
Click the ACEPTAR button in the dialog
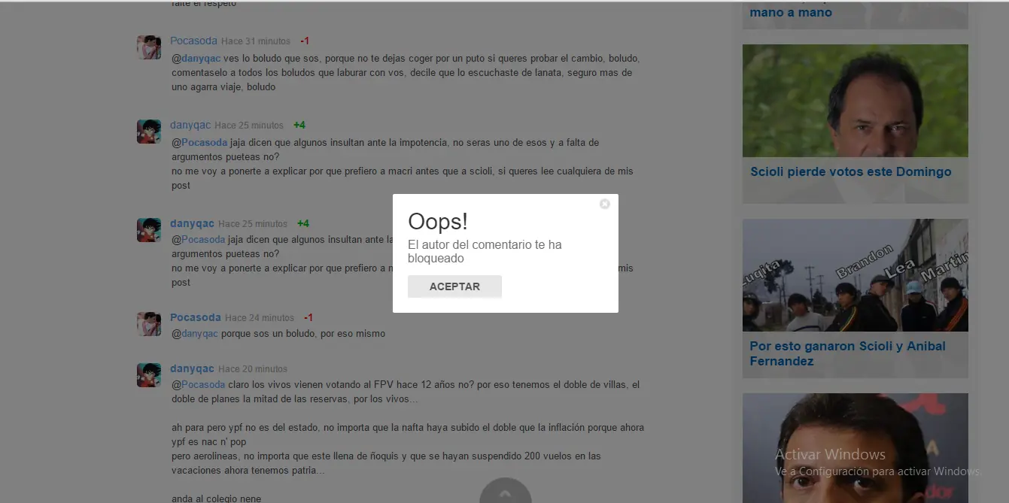pos(454,286)
